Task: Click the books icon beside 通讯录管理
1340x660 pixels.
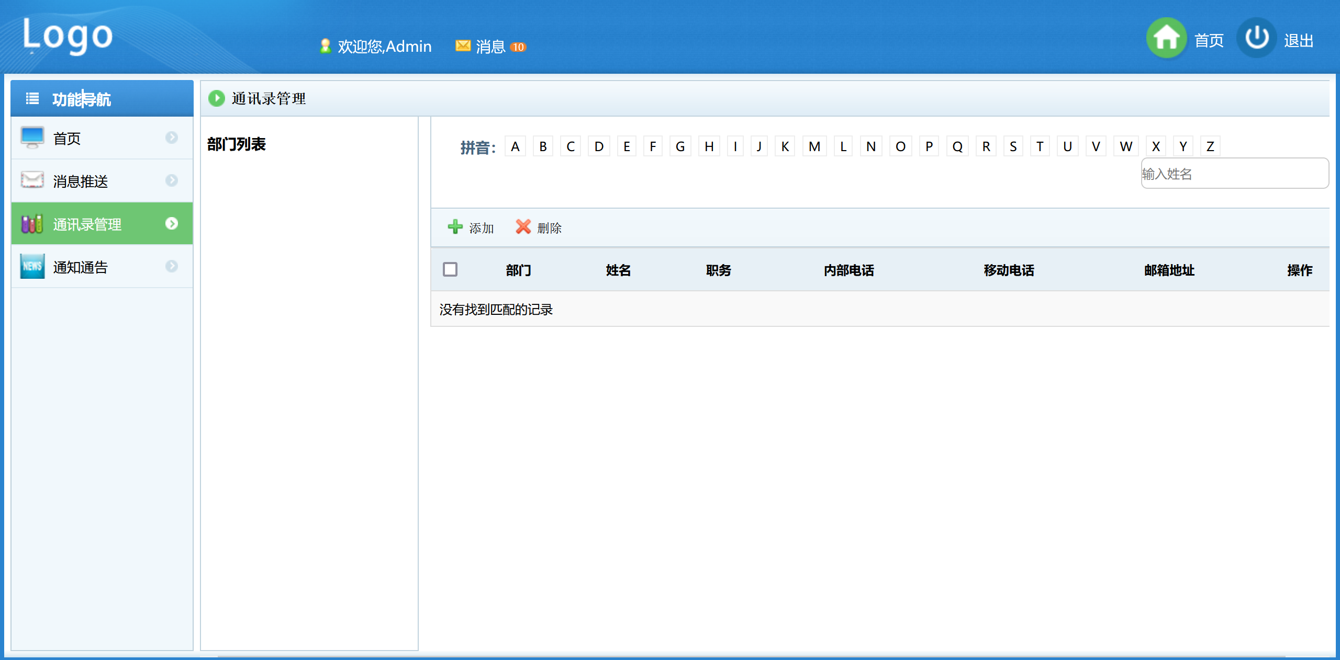Action: click(32, 224)
